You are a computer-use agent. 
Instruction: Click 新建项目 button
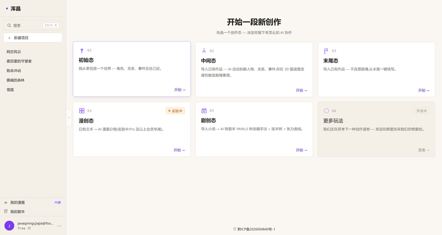[x=33, y=38]
